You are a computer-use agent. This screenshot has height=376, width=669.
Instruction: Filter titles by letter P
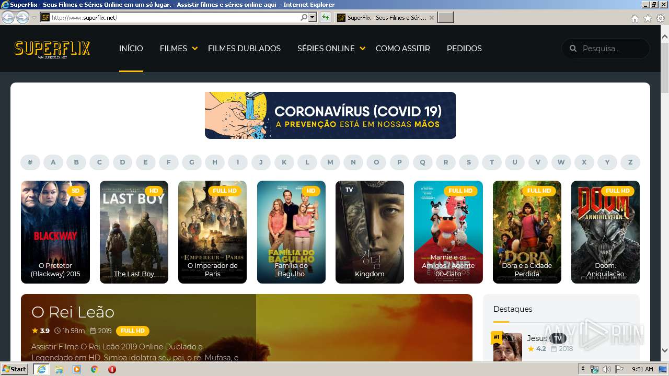399,162
